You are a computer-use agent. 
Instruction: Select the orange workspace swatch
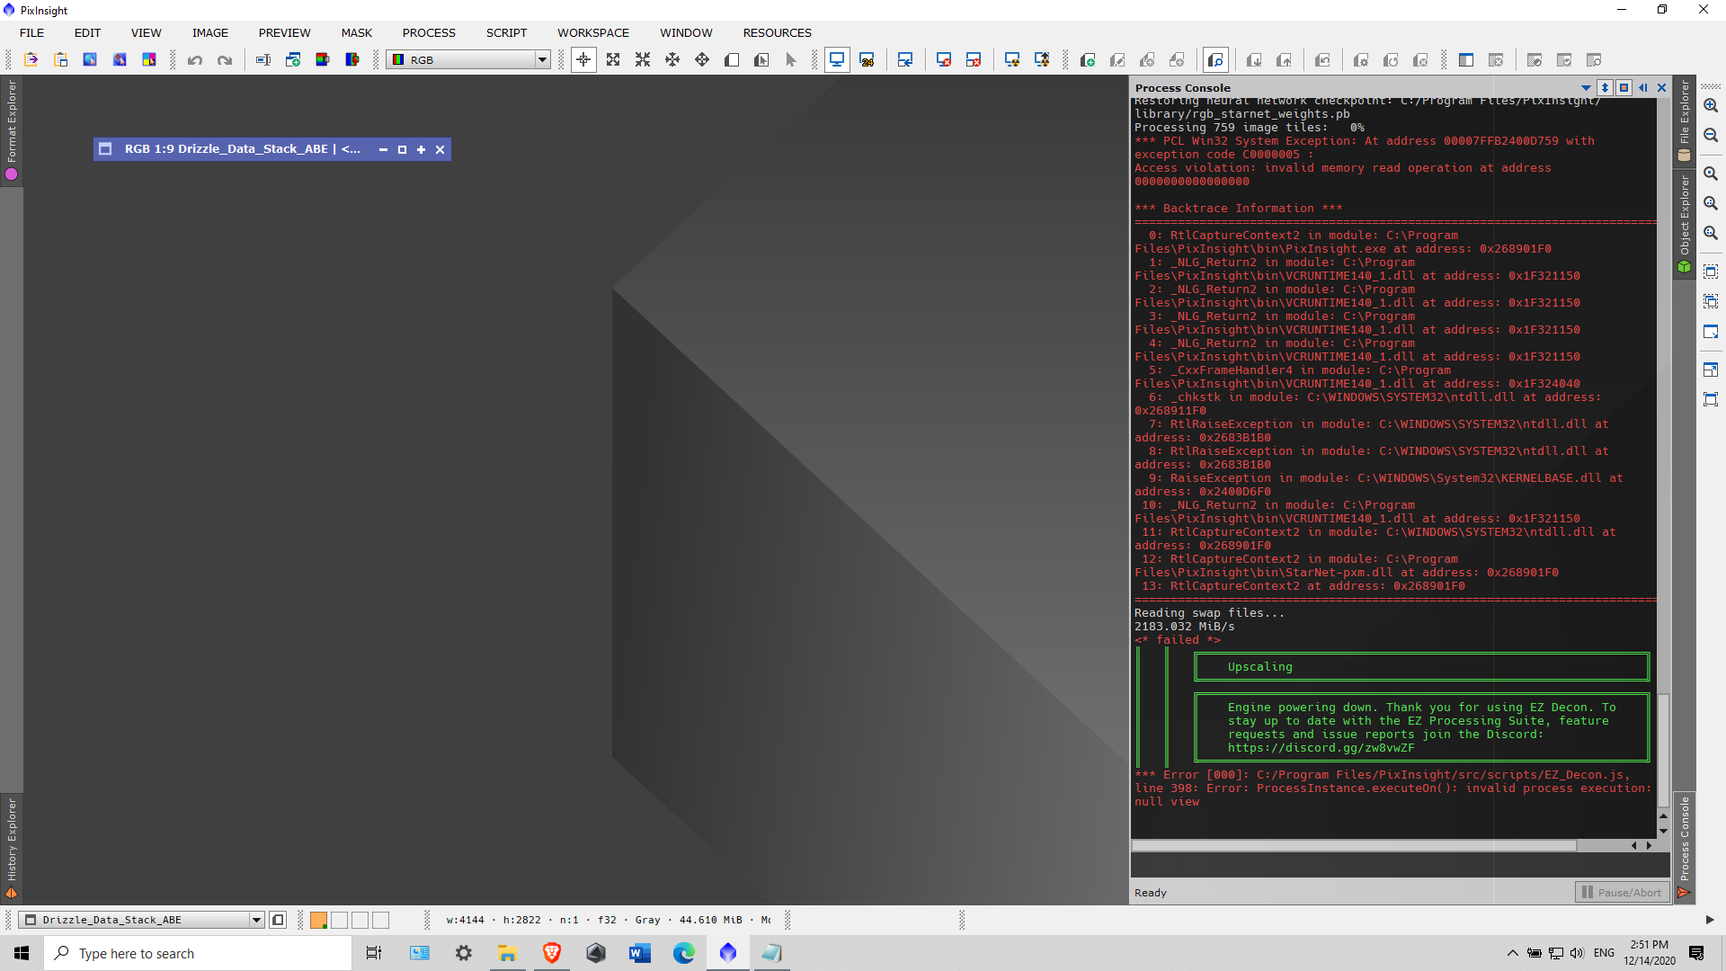point(318,920)
